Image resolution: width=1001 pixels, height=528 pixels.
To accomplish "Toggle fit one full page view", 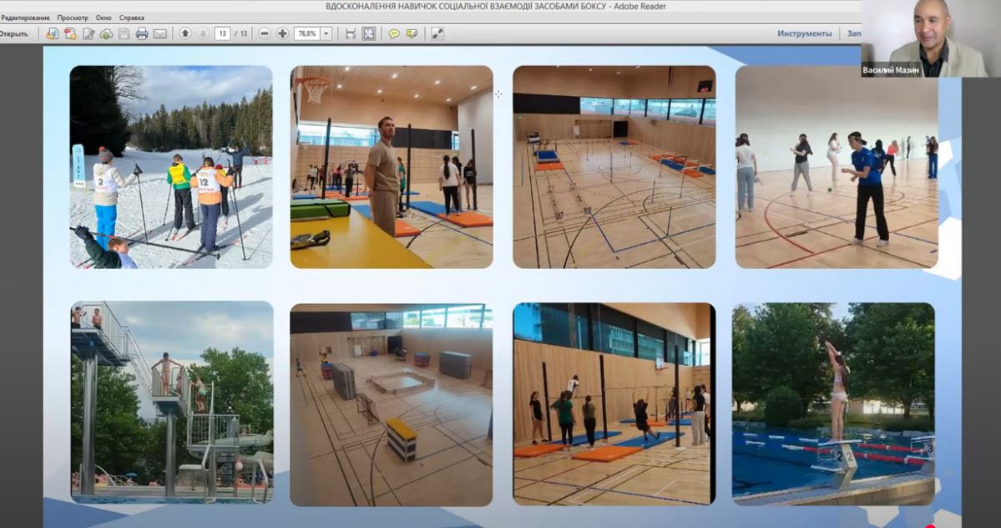I will (368, 33).
